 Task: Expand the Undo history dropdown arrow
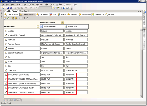tap(28, 8)
